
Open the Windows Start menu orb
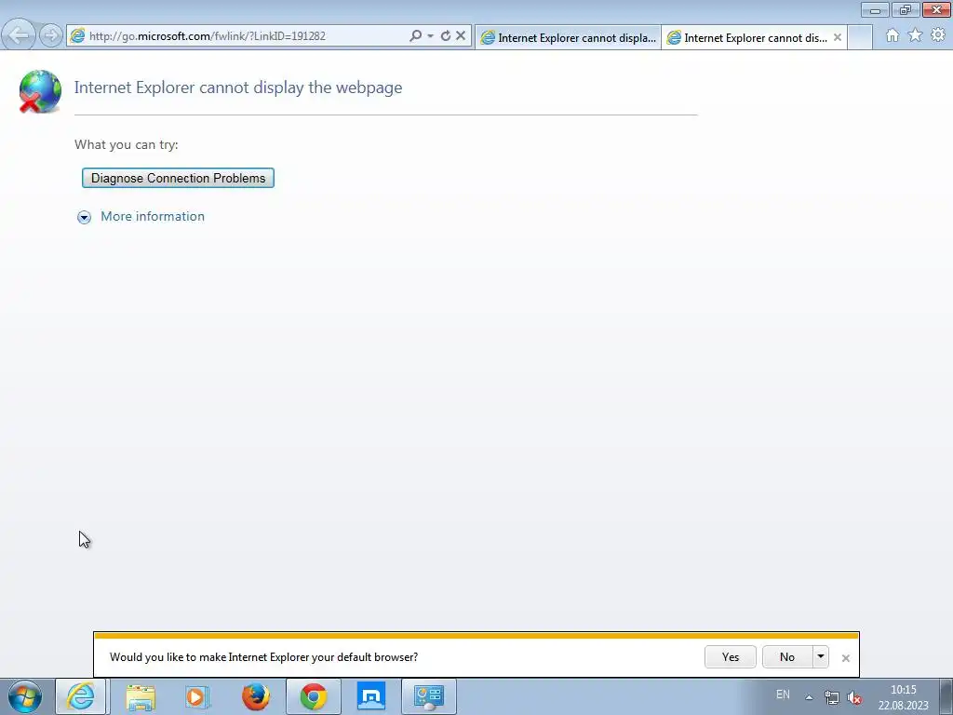point(25,696)
